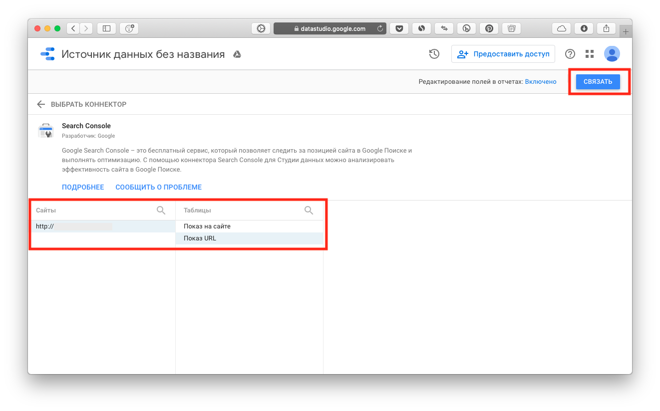This screenshot has height=411, width=660.
Task: Click the Safari back navigation arrow
Action: 73,28
